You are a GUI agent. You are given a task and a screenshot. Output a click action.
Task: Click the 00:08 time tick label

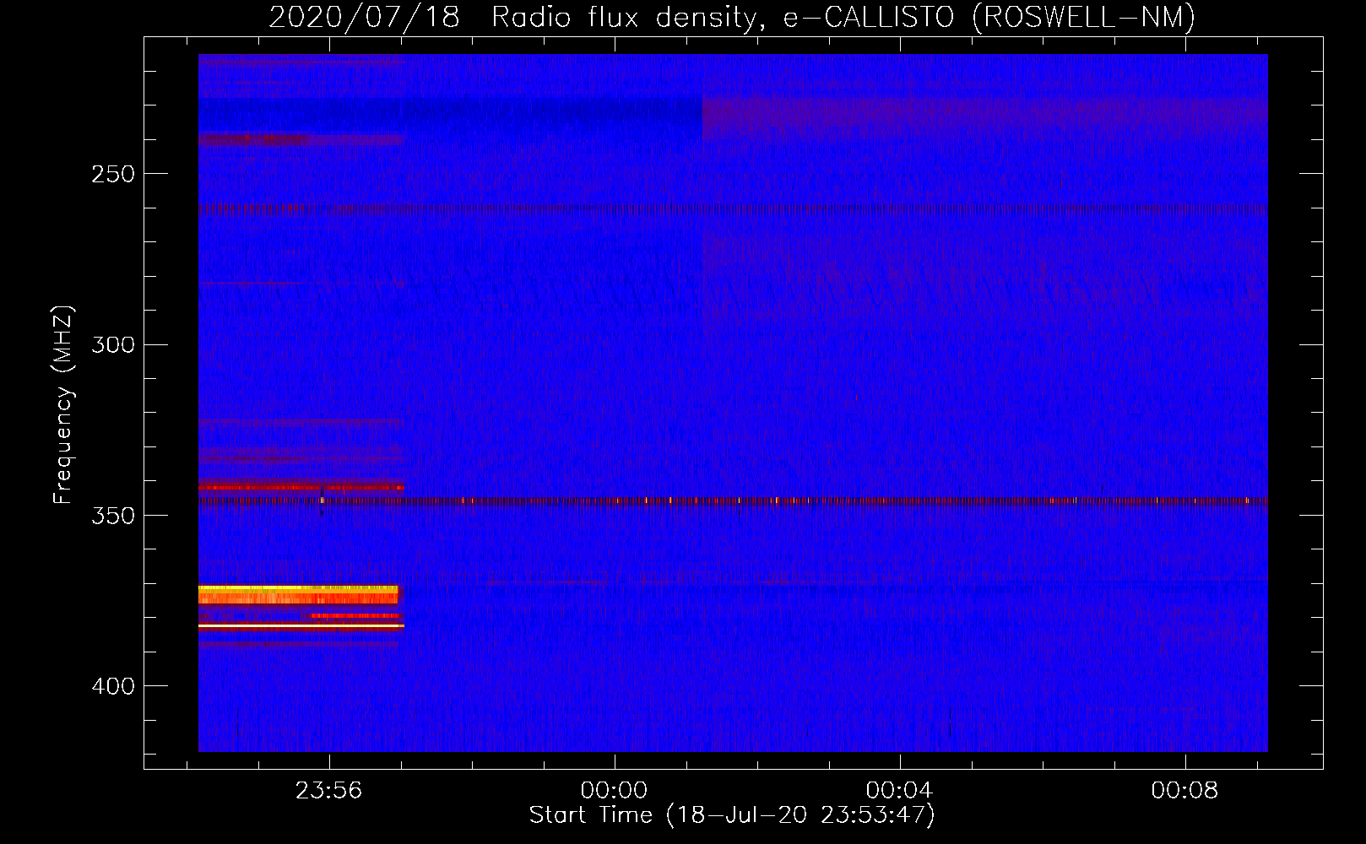coord(1185,790)
